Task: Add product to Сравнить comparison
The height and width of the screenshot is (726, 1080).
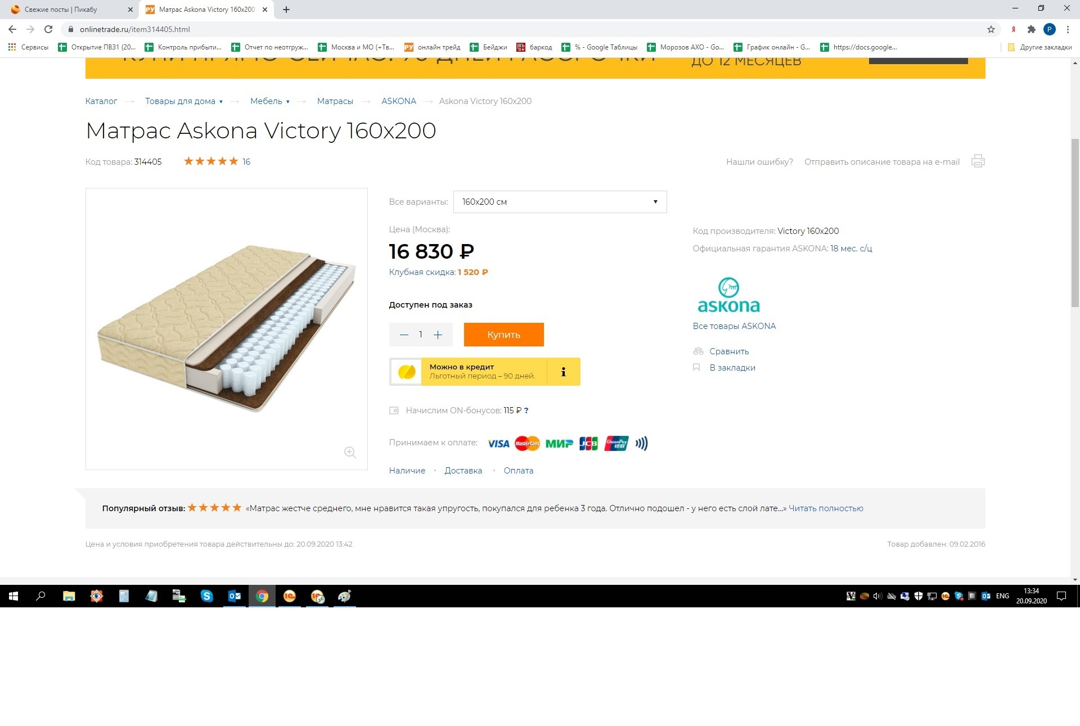Action: [729, 351]
